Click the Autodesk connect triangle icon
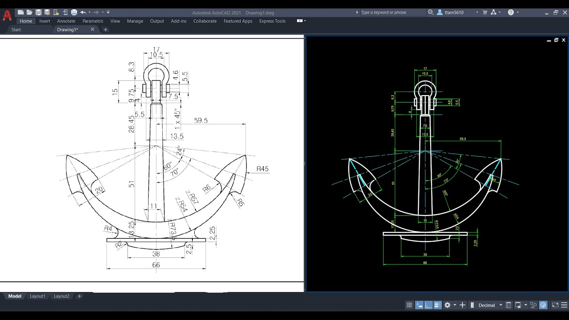The image size is (569, 320). (493, 12)
